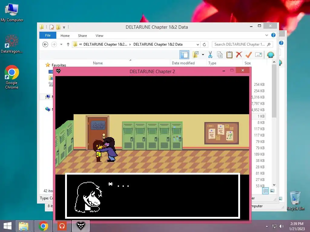Viewport: 310px width, 232px height.
Task: Click the Back navigation arrow
Action: pyautogui.click(x=45, y=44)
